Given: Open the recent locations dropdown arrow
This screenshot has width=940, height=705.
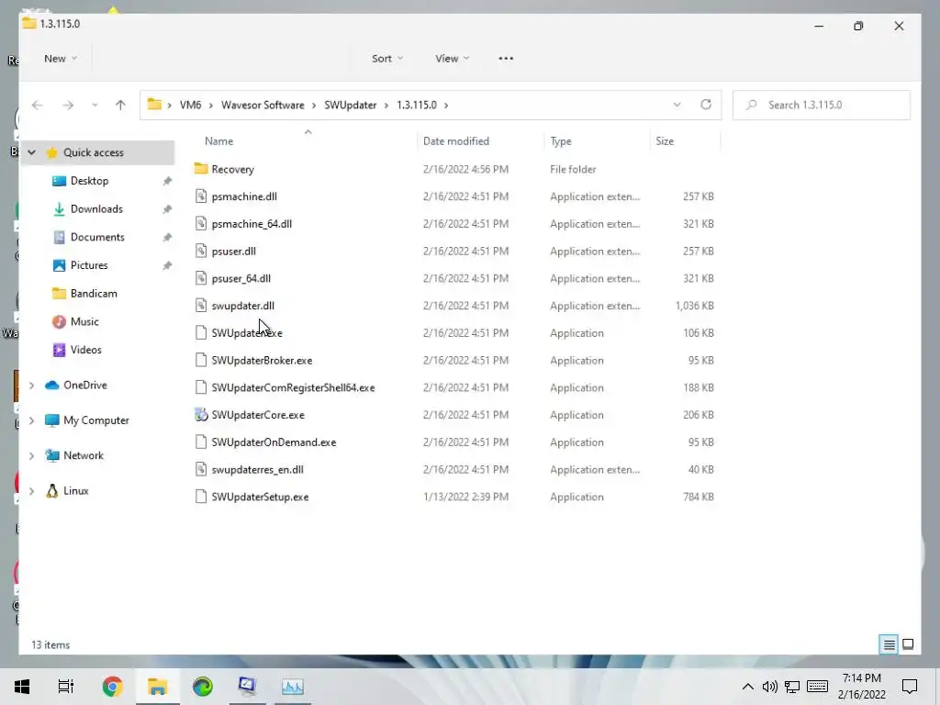Looking at the screenshot, I should click(x=95, y=105).
